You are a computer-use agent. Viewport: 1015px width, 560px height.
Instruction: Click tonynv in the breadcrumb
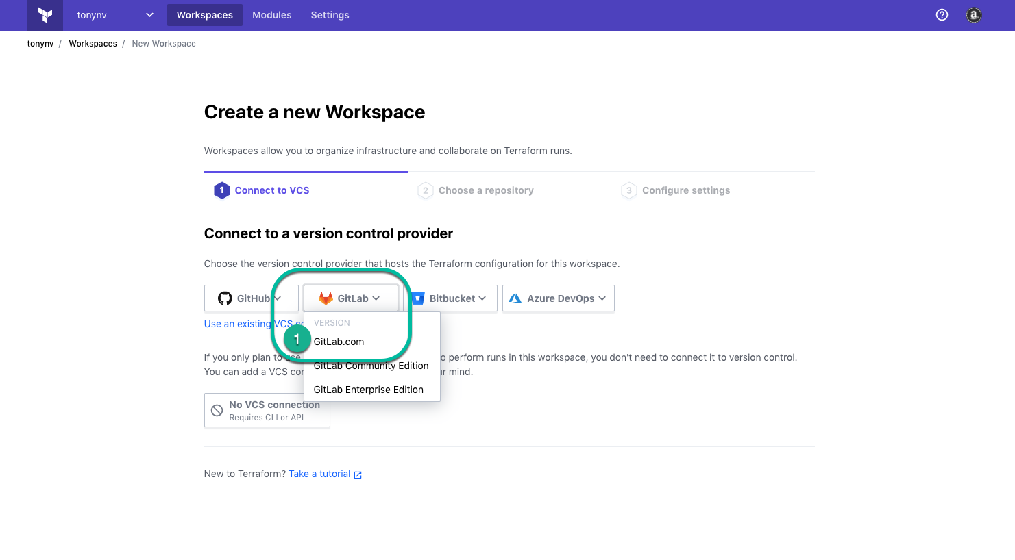pos(40,44)
